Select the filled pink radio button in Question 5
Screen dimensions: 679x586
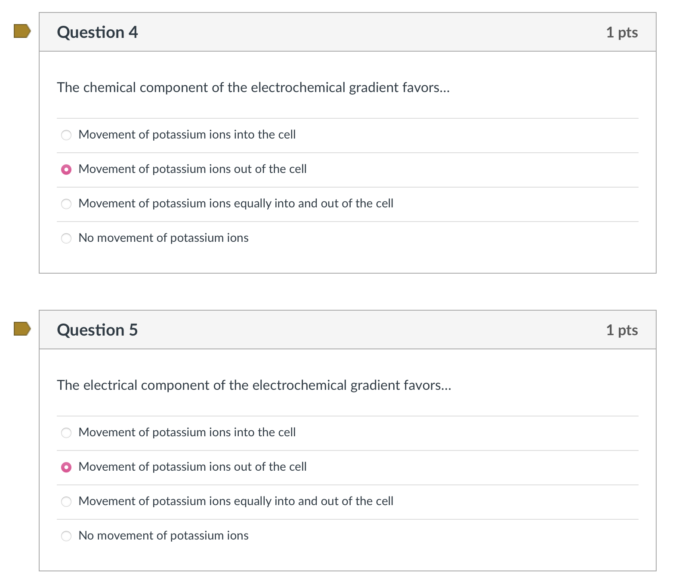point(66,467)
